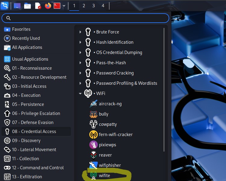Launch the text editor panel icon

tap(38, 6)
